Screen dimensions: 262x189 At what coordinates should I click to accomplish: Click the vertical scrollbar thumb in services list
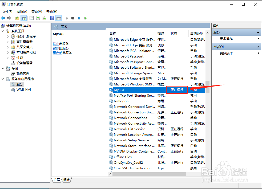click(x=207, y=87)
